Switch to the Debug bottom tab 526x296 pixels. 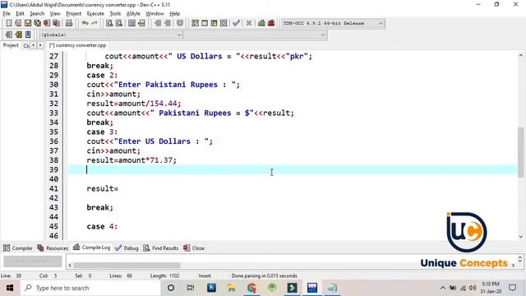click(x=127, y=248)
